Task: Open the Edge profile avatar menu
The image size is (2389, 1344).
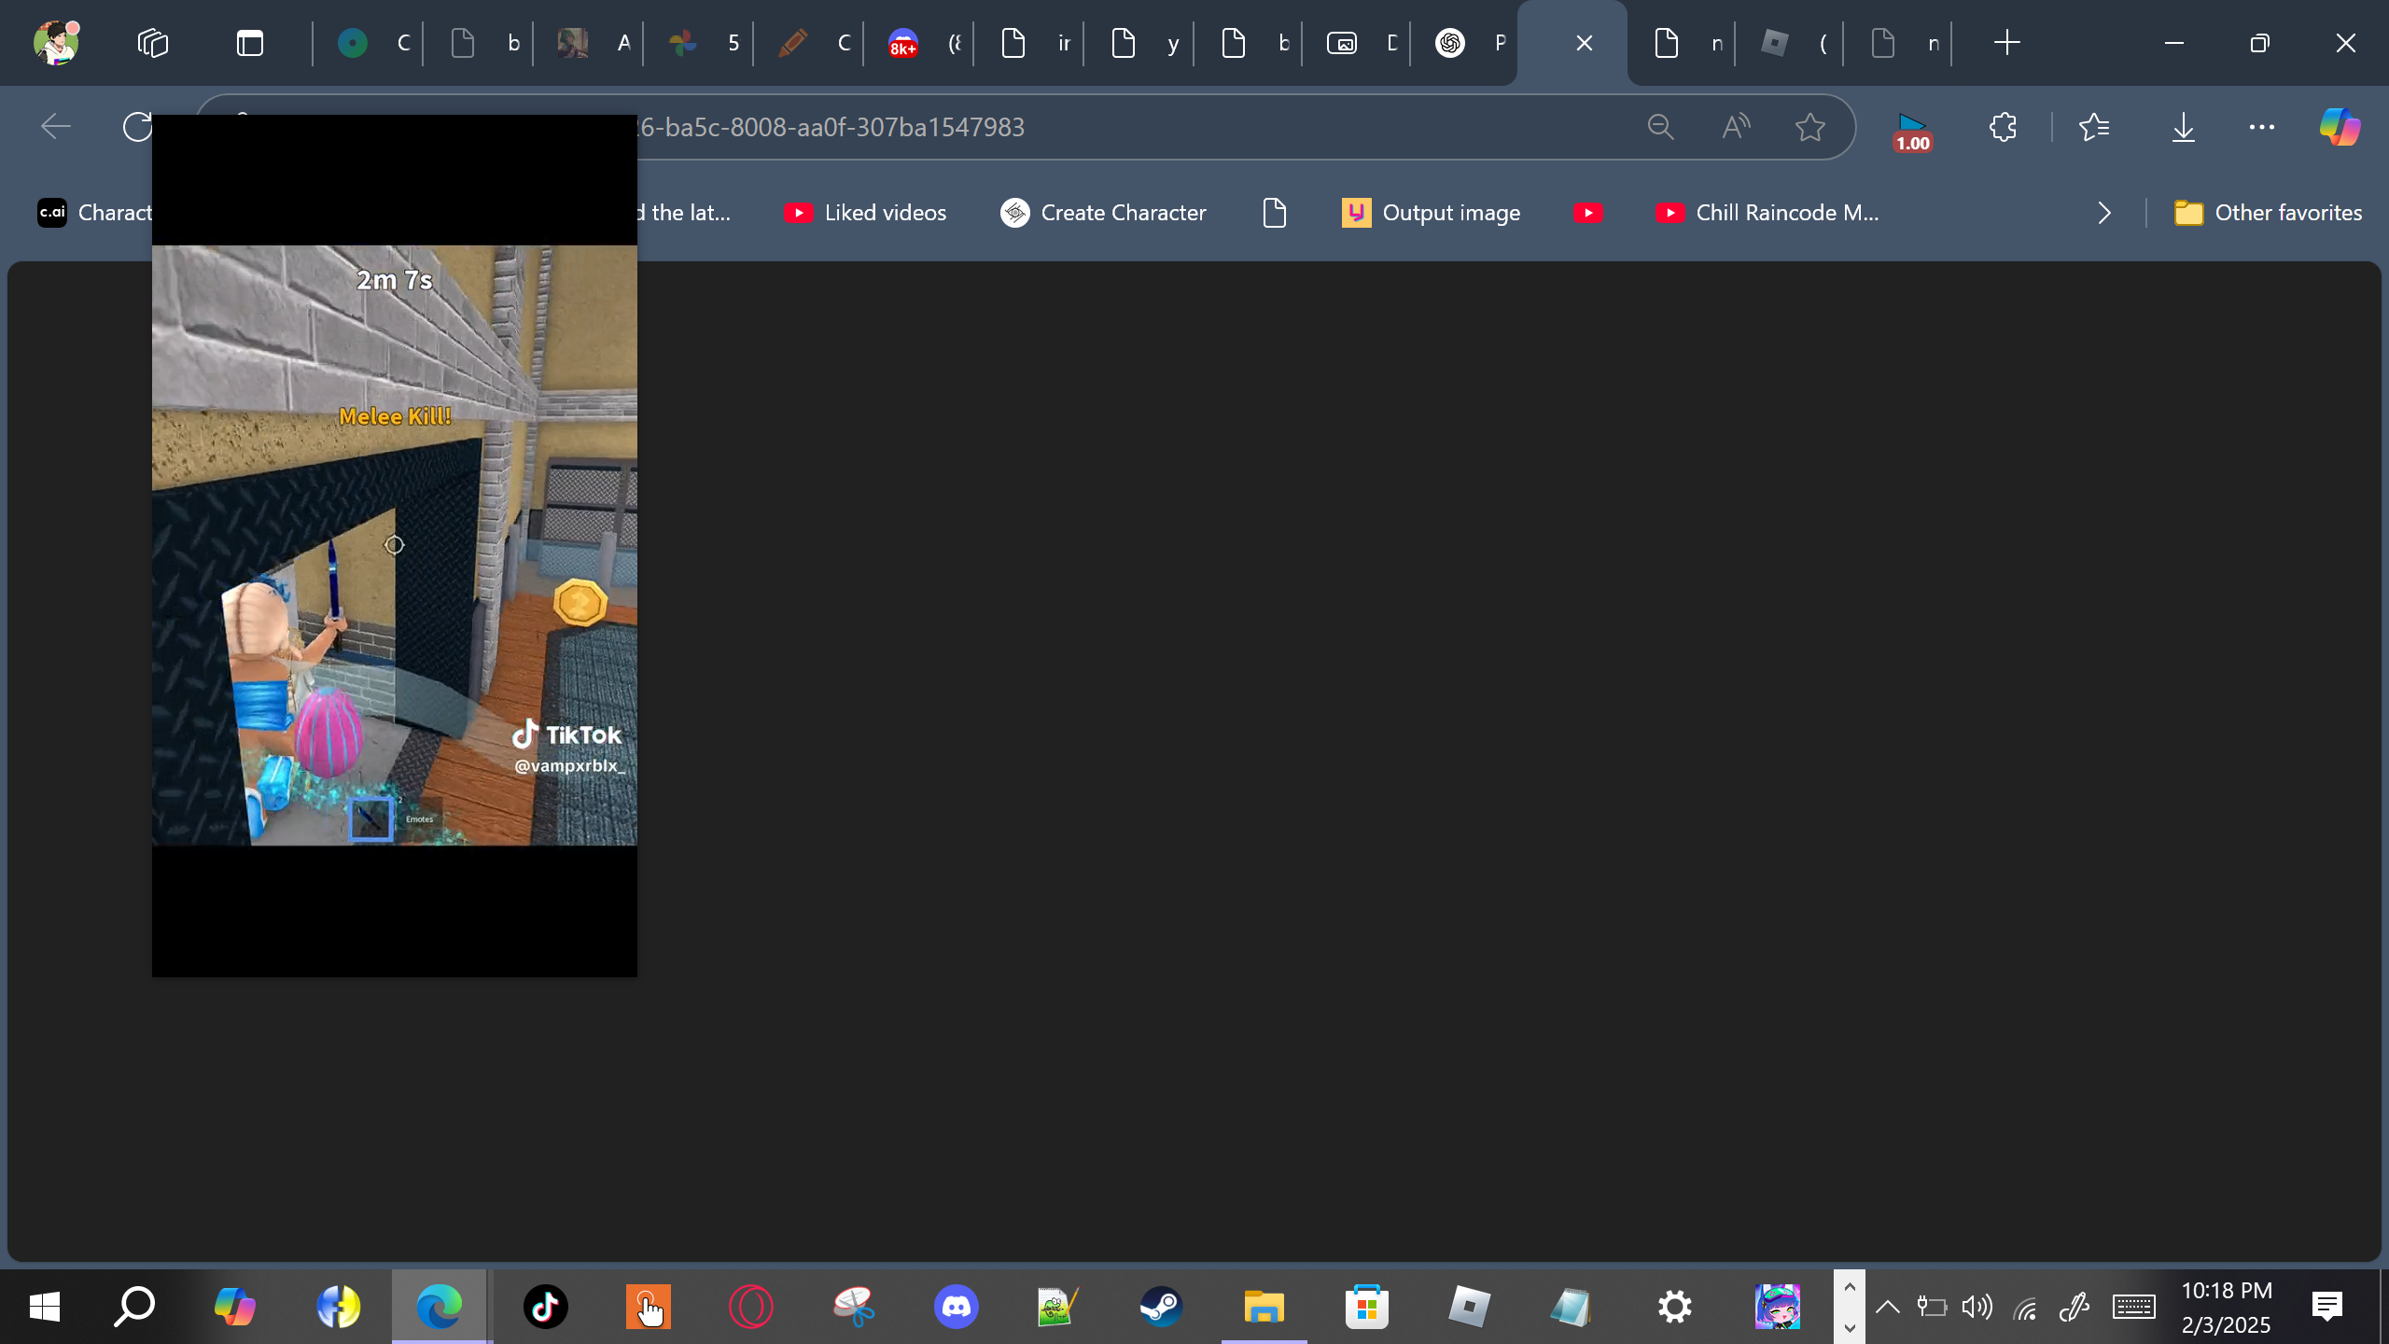Action: (56, 43)
